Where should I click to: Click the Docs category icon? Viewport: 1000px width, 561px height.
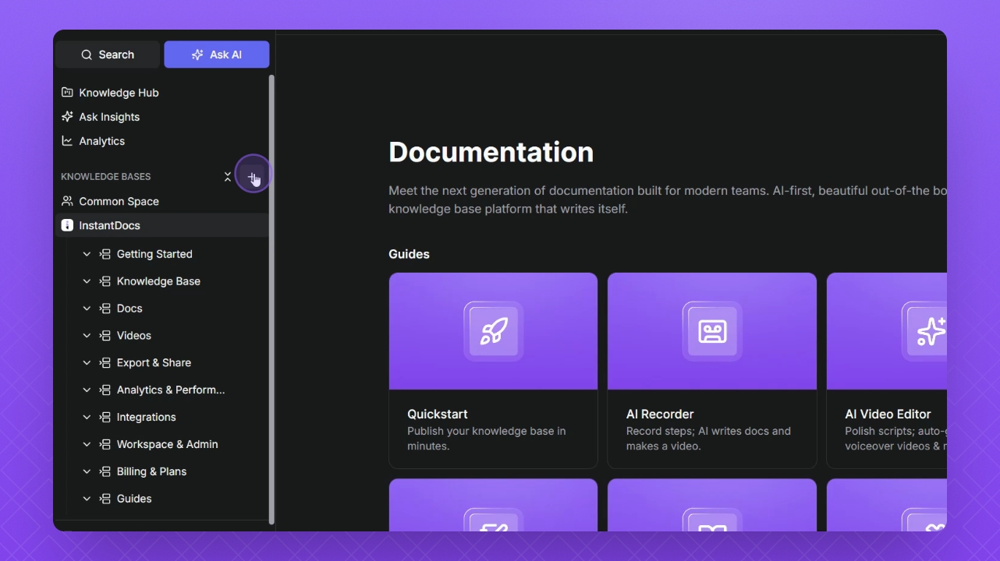point(105,309)
